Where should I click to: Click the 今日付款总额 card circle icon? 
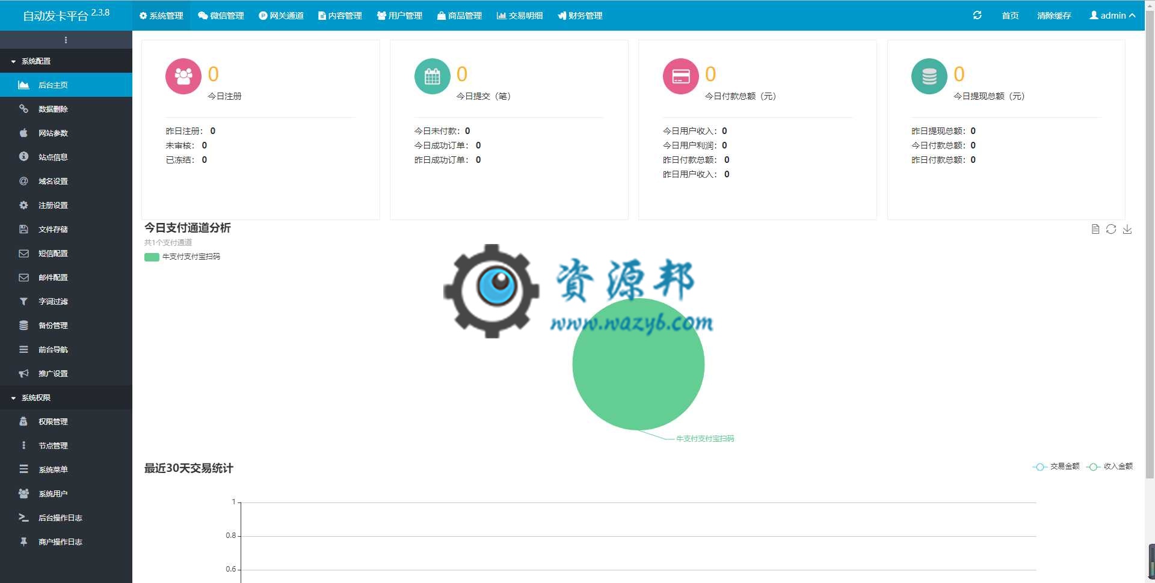pos(680,76)
